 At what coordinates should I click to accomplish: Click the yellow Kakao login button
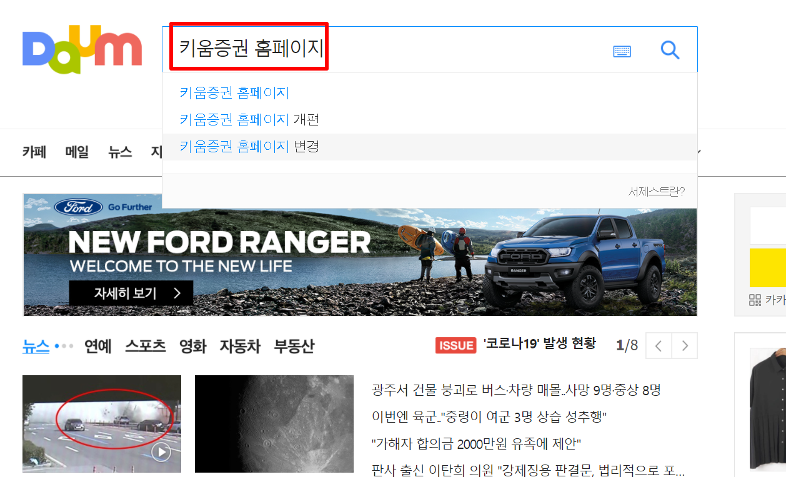768,267
